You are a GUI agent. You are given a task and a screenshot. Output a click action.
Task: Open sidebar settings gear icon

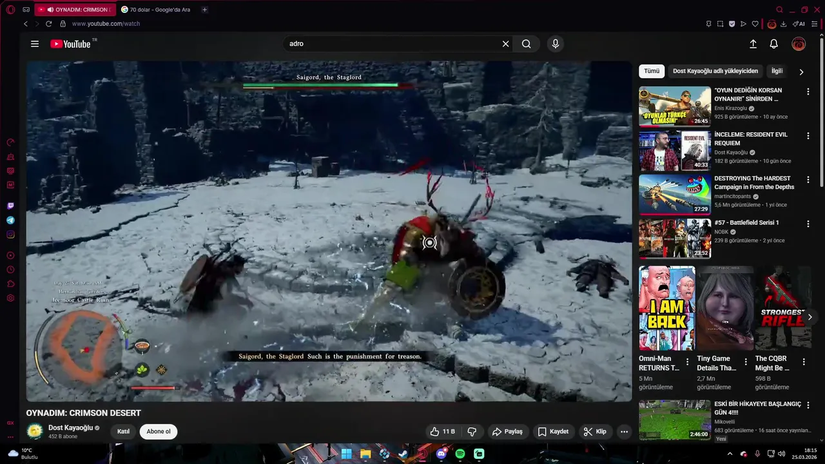[x=10, y=298]
